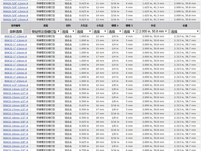Open the 大孔径 filter dropdown
This screenshot has height=151, width=201.
click(x=84, y=32)
